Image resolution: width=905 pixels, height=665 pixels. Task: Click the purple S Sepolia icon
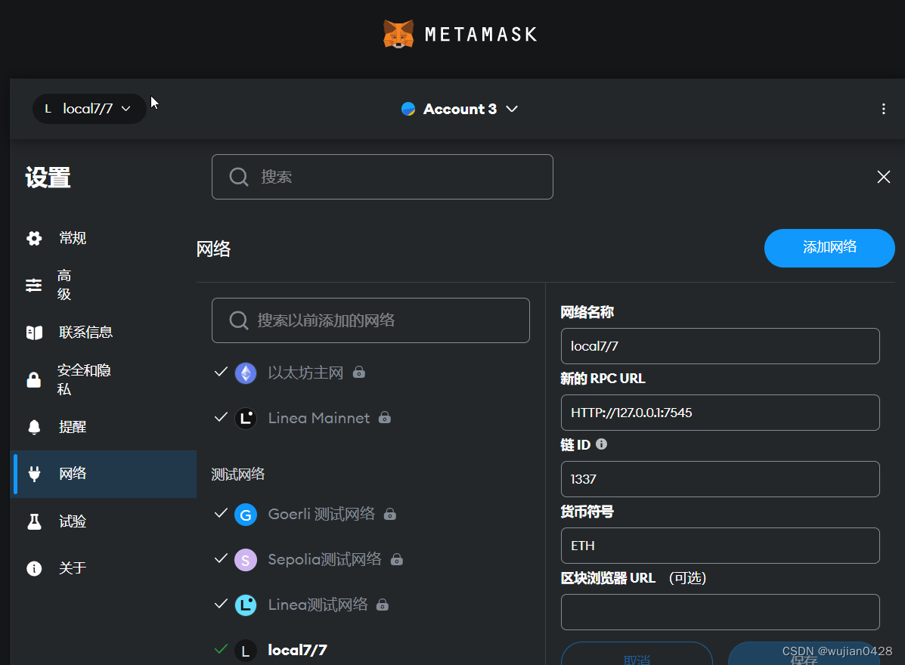tap(246, 560)
